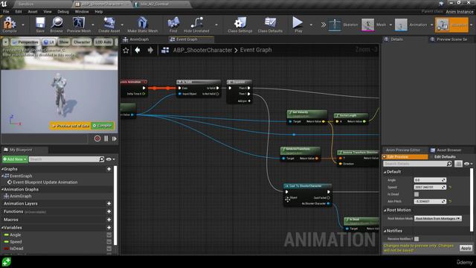Toggle the Is Dead checkbox
Viewport: 476px width, 268px height.
tap(416, 194)
